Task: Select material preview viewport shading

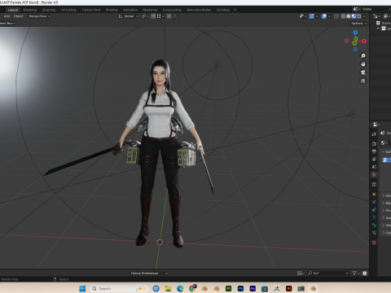Action: tap(354, 16)
